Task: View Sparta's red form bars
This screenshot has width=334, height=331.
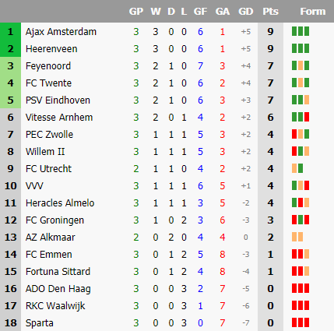Action: [x=301, y=322]
